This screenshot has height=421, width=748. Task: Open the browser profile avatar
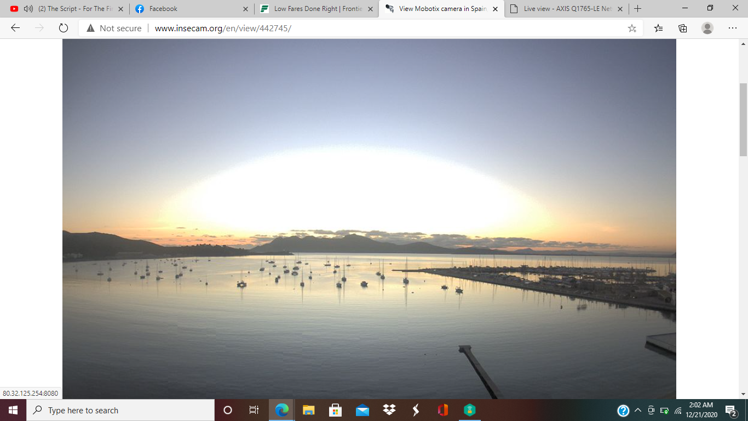pos(707,28)
